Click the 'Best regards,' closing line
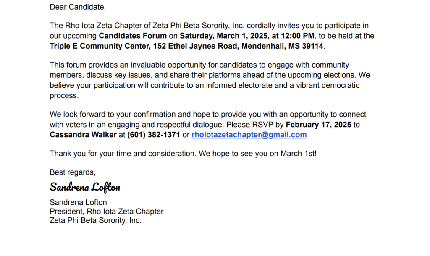Viewport: 430px width, 256px height. 73,172
